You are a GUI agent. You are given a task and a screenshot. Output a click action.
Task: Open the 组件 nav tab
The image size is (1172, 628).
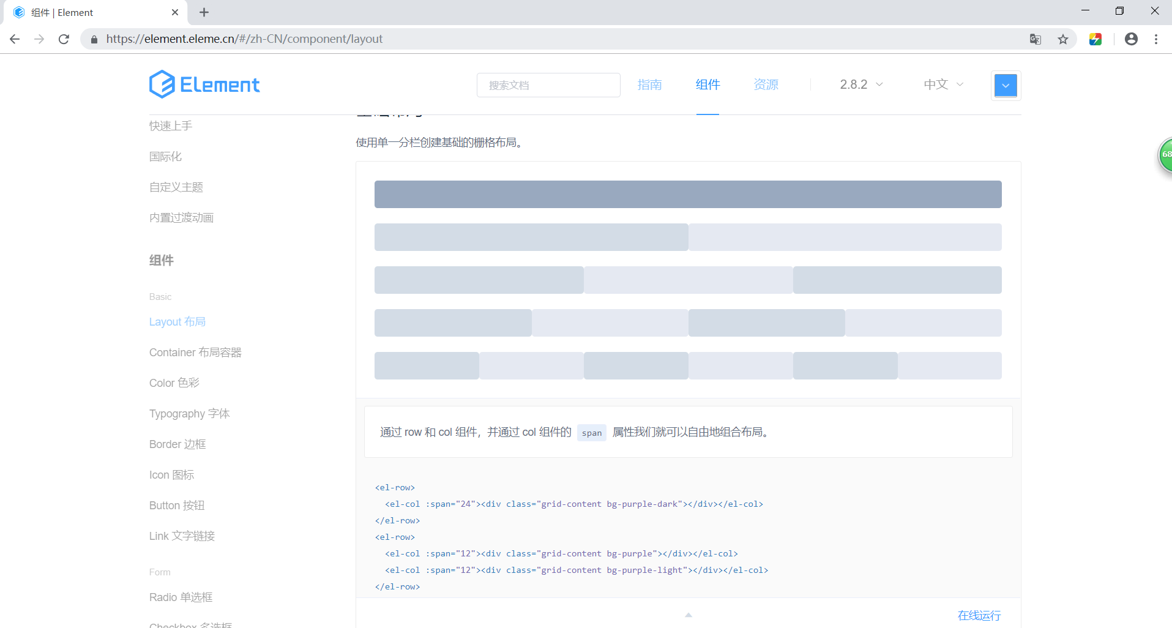[707, 84]
